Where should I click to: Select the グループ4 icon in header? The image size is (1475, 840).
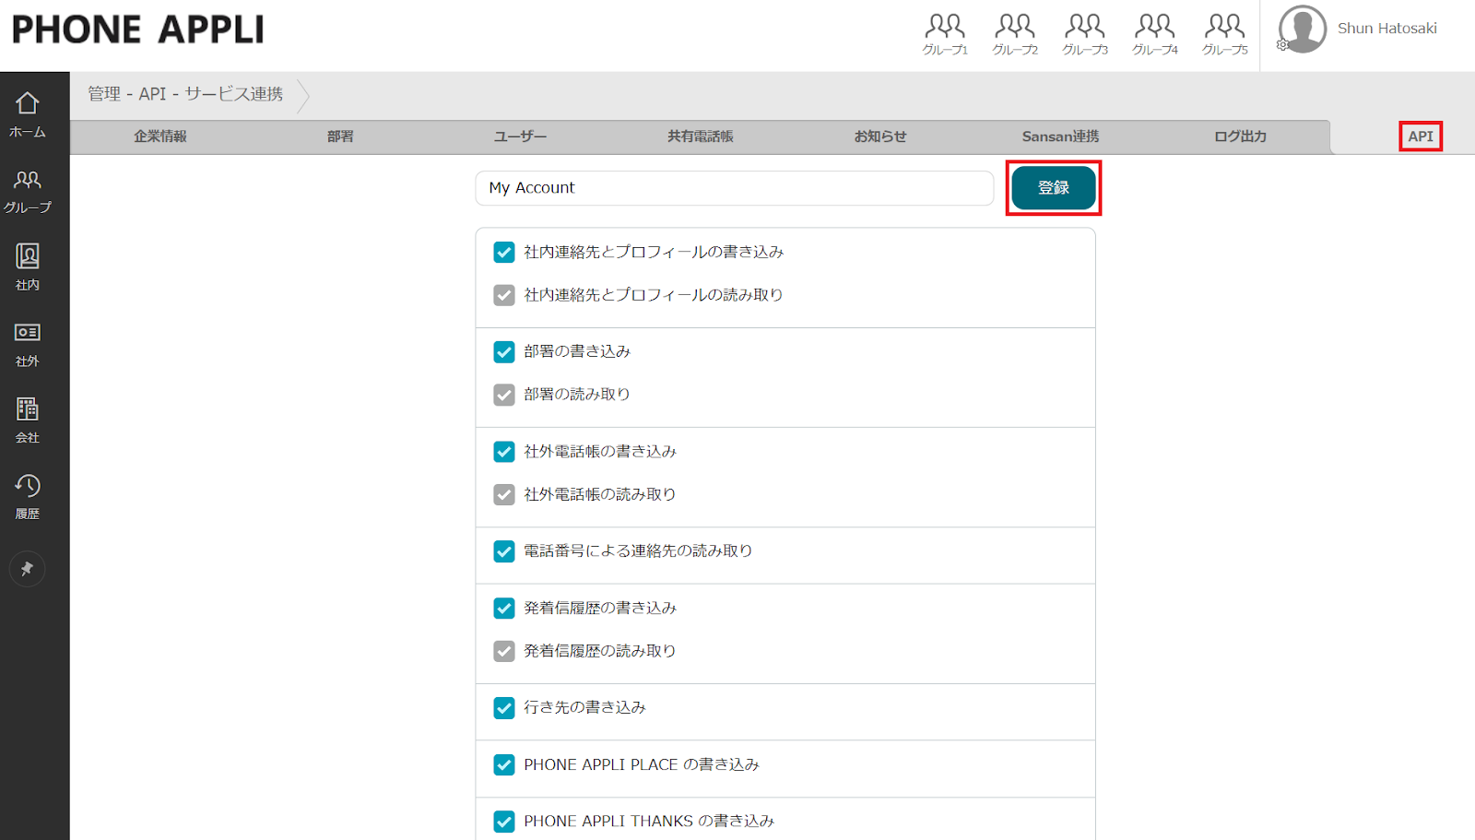1155,34
